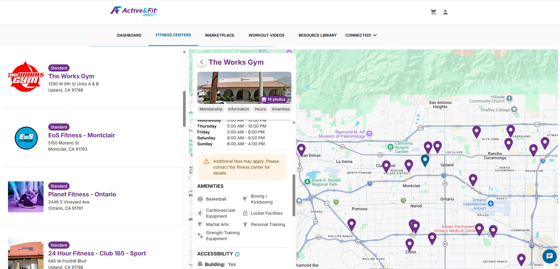The height and width of the screenshot is (269, 560).
Task: Select the Fitness Centers tab
Action: tap(173, 35)
